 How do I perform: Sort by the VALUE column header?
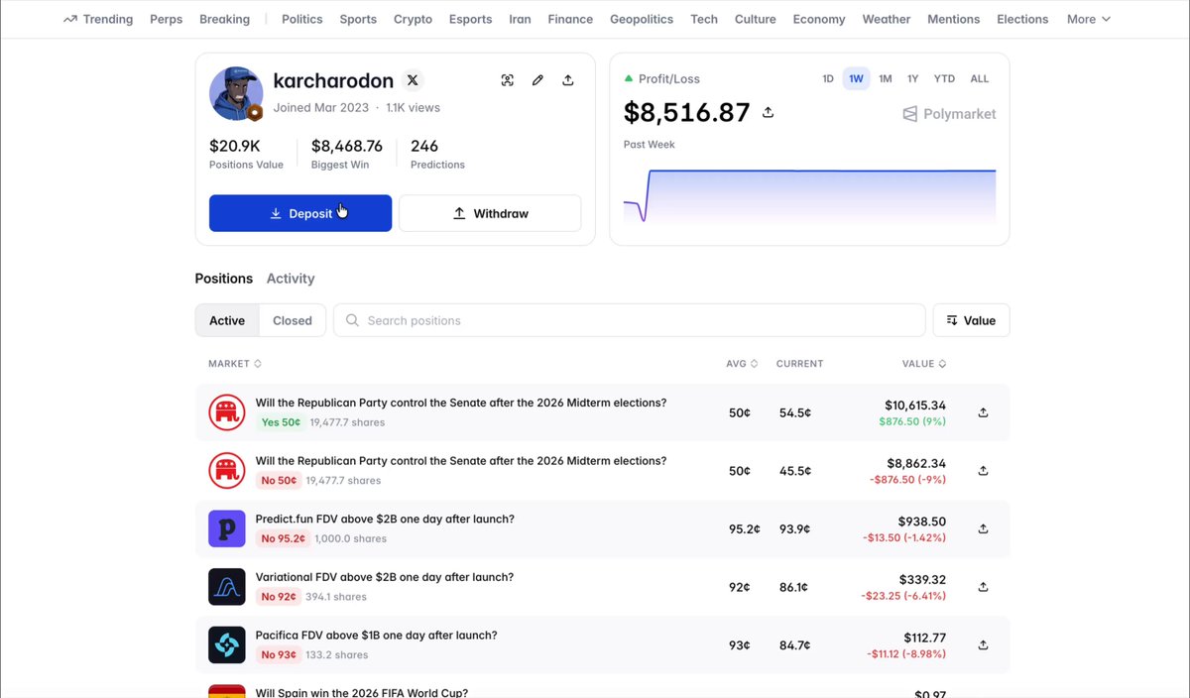click(x=924, y=364)
